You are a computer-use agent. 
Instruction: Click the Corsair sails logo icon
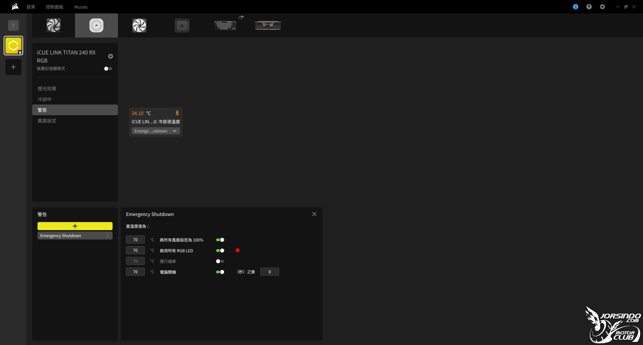(x=15, y=7)
